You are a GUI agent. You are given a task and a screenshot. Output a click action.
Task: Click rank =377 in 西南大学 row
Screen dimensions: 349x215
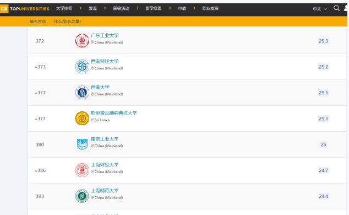pyautogui.click(x=40, y=93)
